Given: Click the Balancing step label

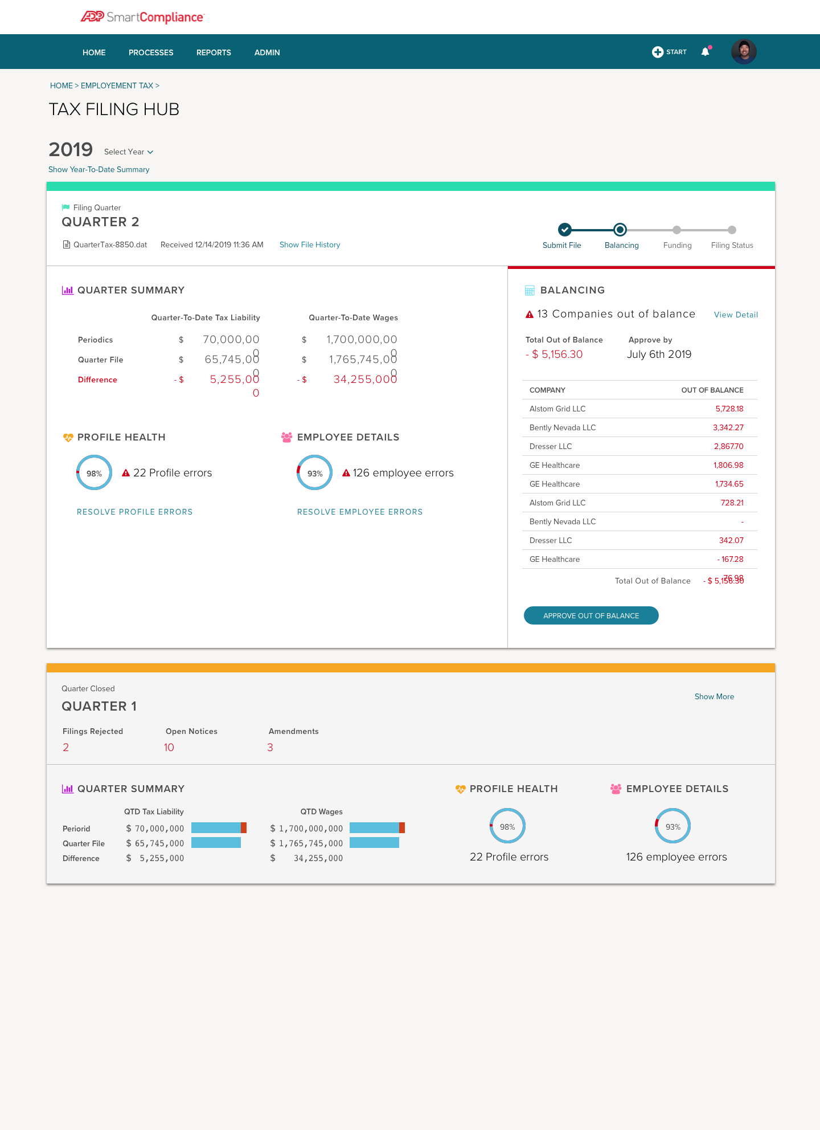Looking at the screenshot, I should [x=622, y=245].
